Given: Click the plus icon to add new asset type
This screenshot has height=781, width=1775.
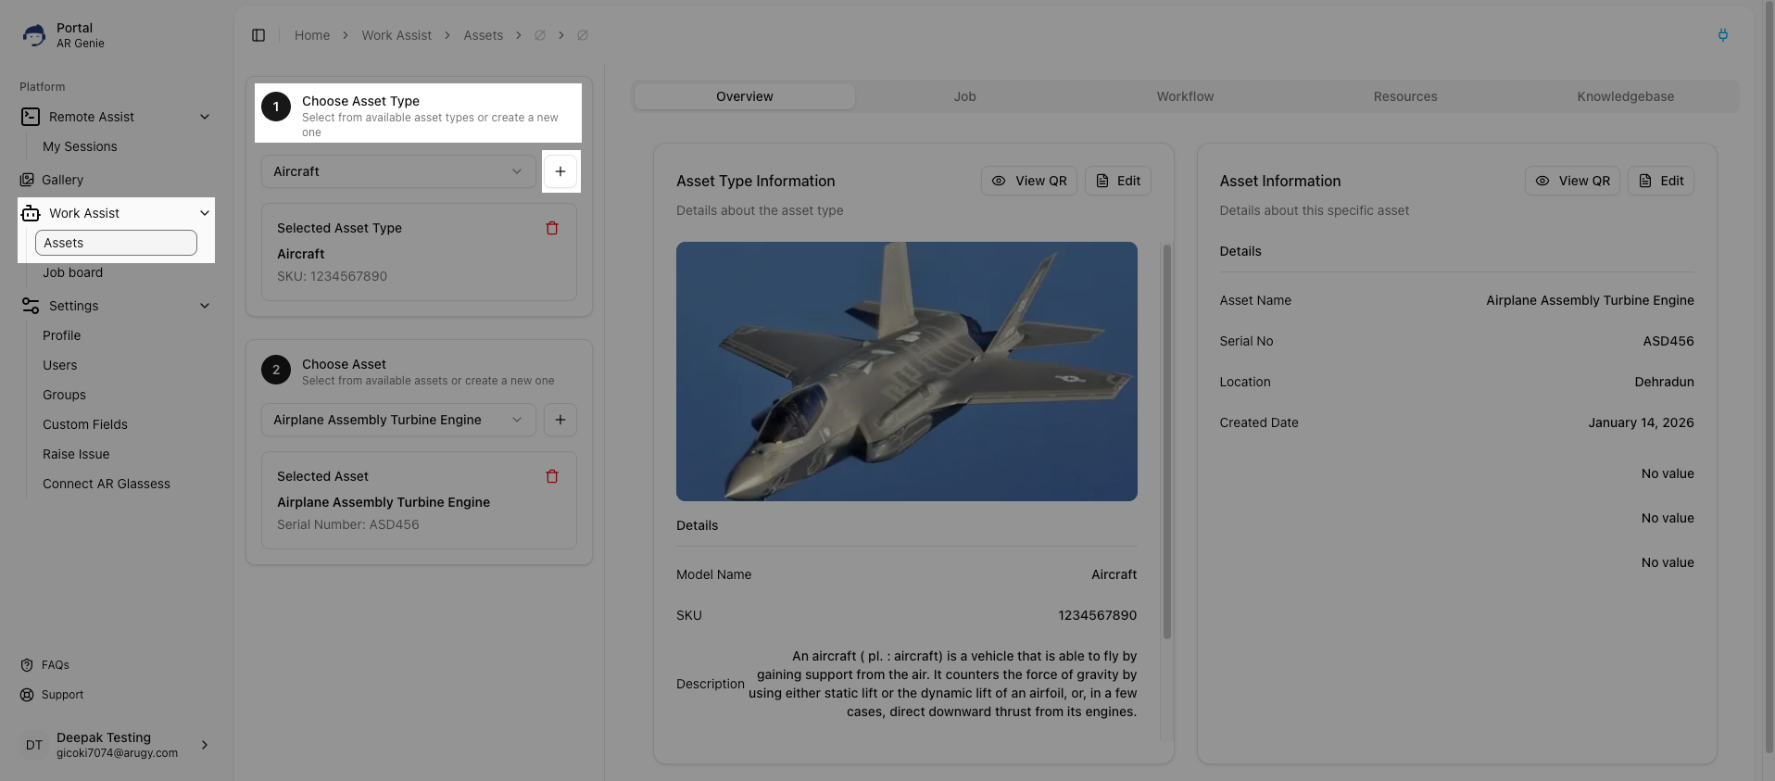Looking at the screenshot, I should 560,171.
